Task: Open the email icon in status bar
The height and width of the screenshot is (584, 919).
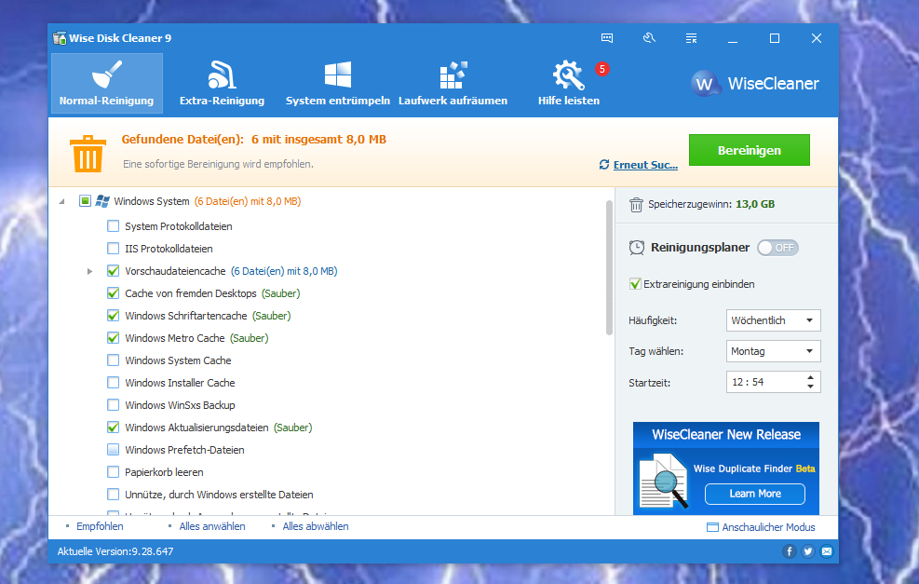Action: click(827, 551)
